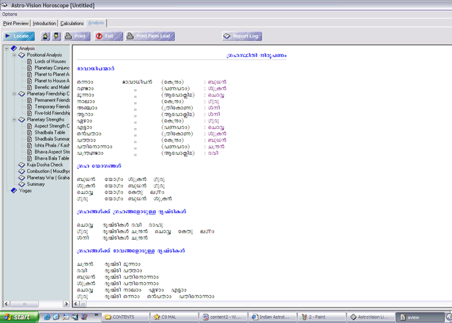The height and width of the screenshot is (323, 452).
Task: Click the Print Palm Leaf button
Action: (x=150, y=36)
